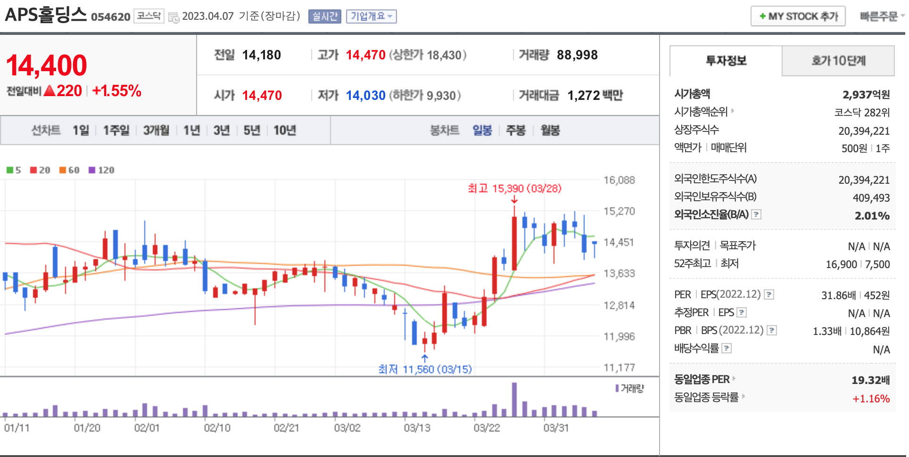Click help icon next to 배당수익률
Image resolution: width=909 pixels, height=457 pixels.
pos(727,349)
